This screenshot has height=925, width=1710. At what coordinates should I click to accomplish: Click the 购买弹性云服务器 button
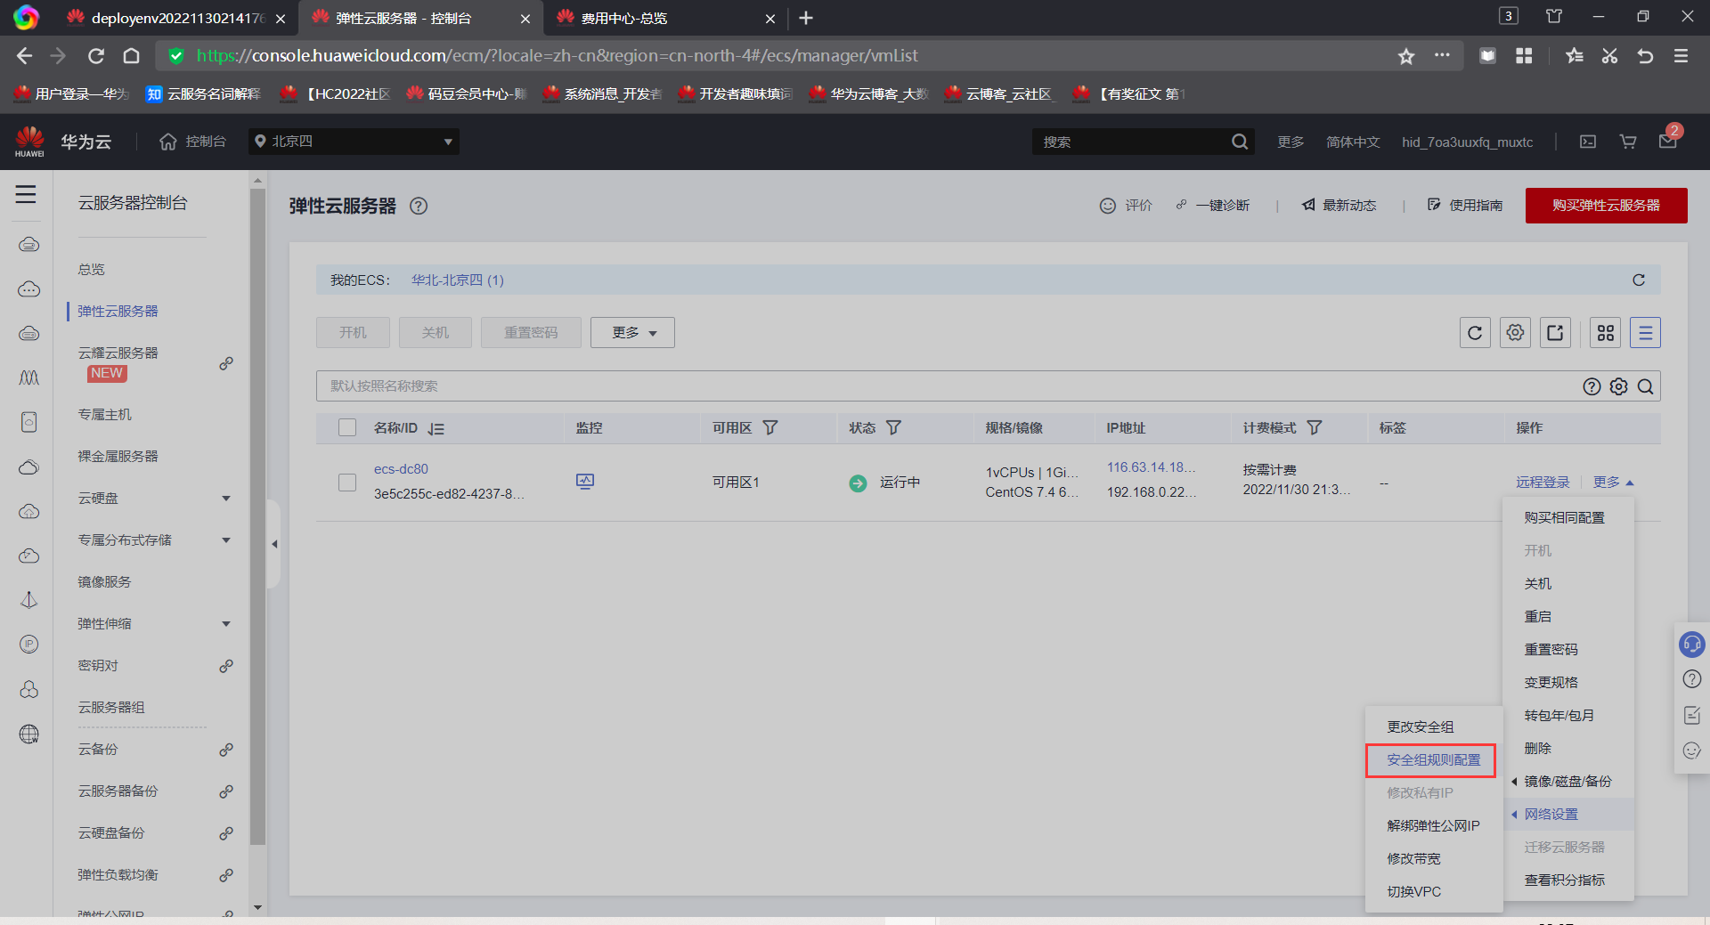[1606, 206]
